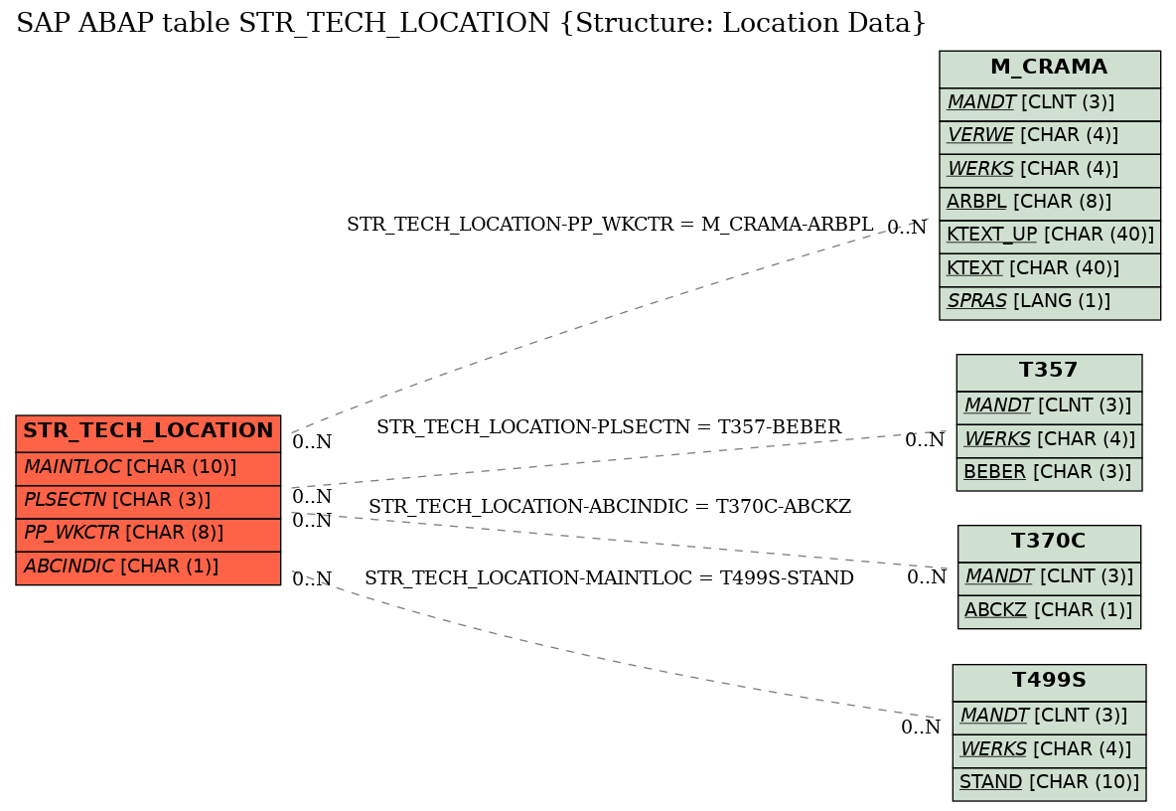The width and height of the screenshot is (1176, 811).
Task: Click relation label PP_WKCTR = M_CRAMA-ARBPL
Action: pos(610,225)
